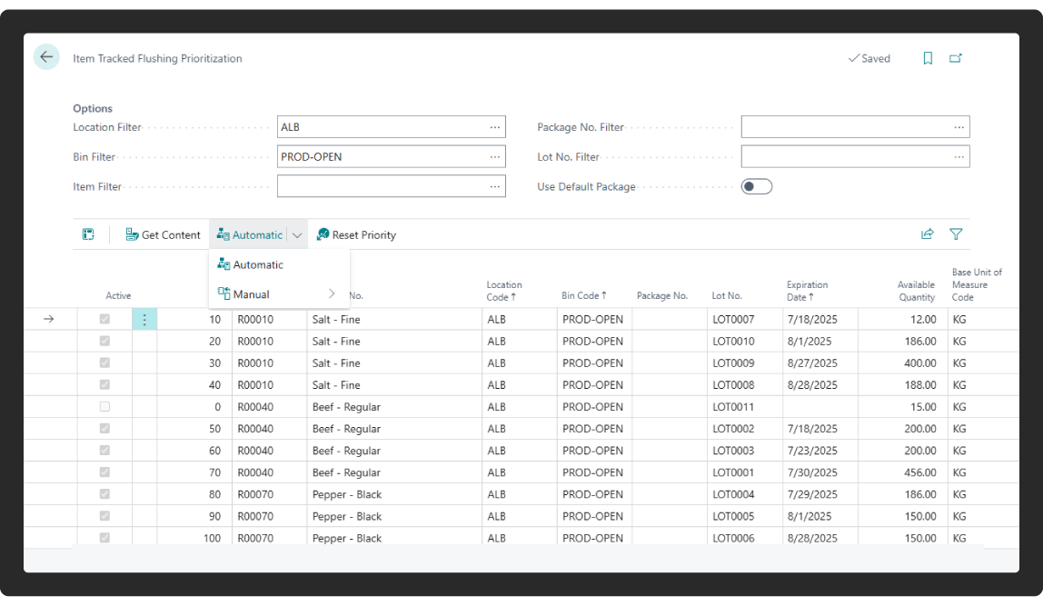Toggle Active checkbox for LOT0001 row
1043x606 pixels.
(104, 473)
